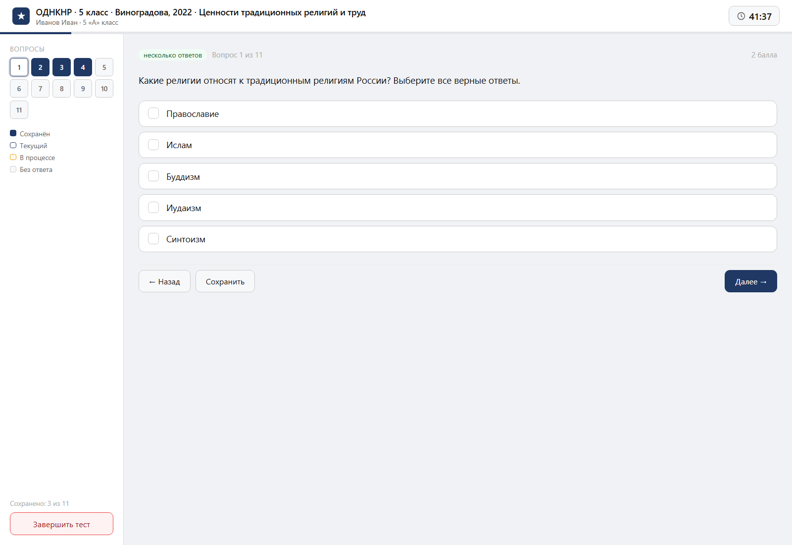Open question 8 in navigator

pos(61,89)
